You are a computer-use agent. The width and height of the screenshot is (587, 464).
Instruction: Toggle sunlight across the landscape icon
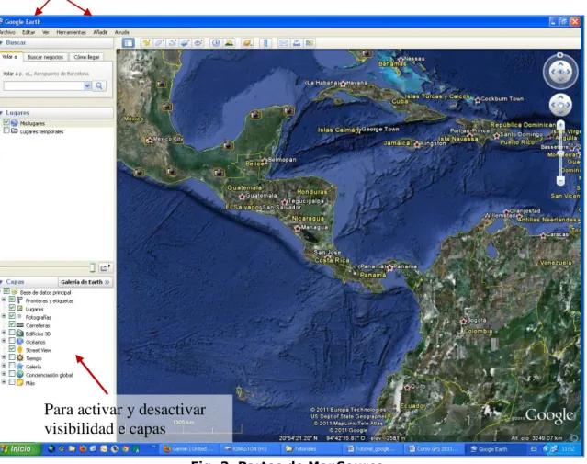pos(229,42)
